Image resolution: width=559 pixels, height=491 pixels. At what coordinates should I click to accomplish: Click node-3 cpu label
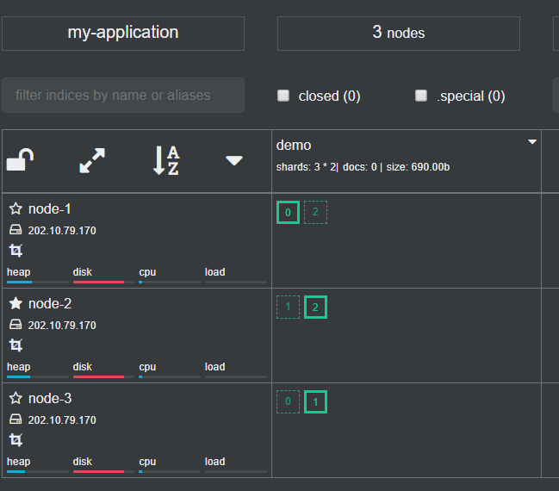[147, 462]
